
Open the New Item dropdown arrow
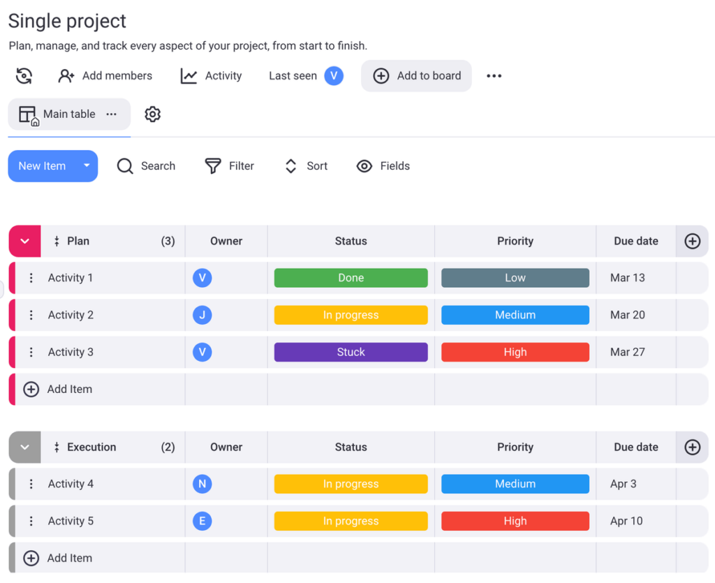click(87, 166)
